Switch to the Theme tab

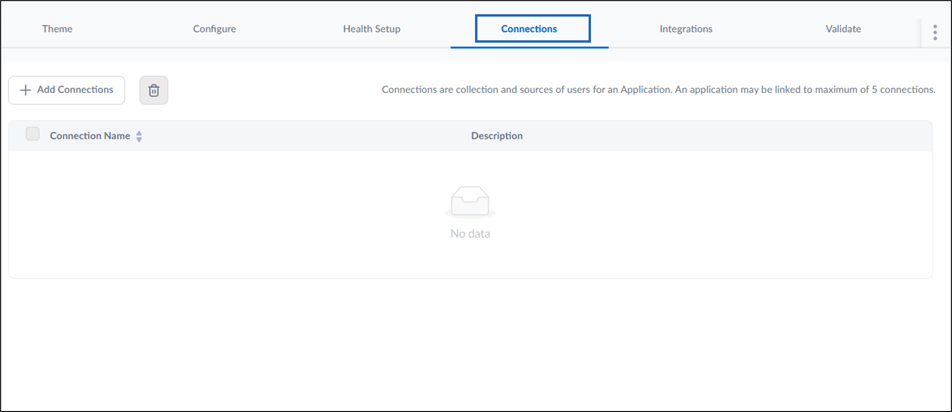pyautogui.click(x=57, y=29)
